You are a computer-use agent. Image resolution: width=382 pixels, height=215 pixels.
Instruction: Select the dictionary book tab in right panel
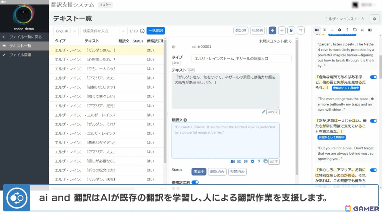coord(317,30)
